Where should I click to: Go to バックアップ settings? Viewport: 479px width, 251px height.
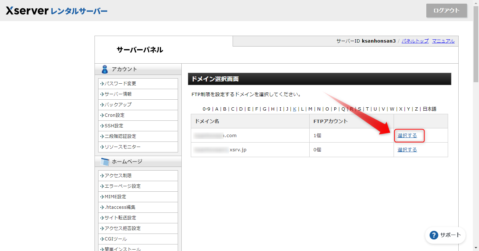point(118,105)
